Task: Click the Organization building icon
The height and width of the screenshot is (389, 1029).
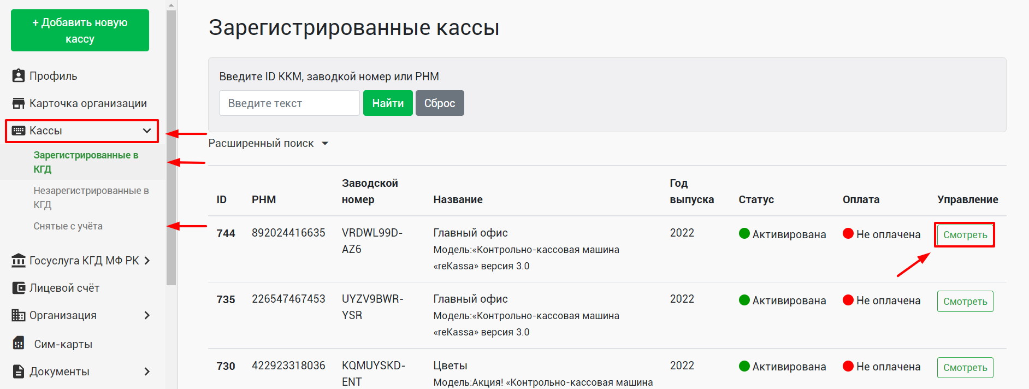Action: [19, 315]
